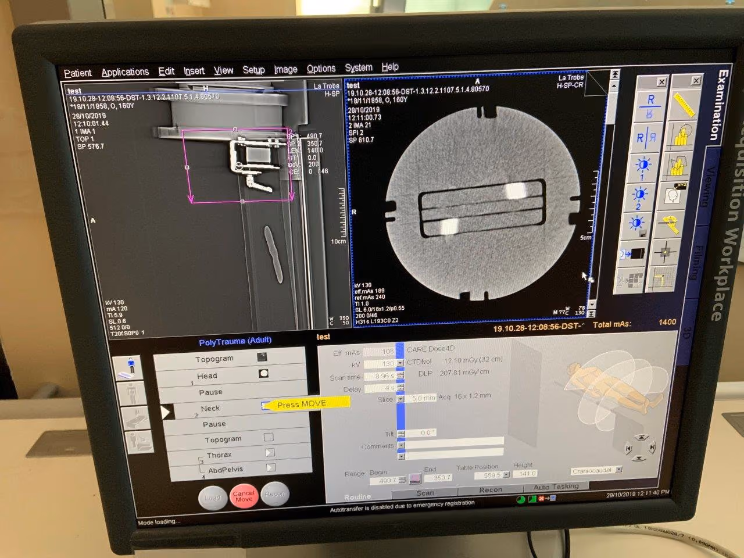
Task: Click the Load button
Action: coord(213,498)
